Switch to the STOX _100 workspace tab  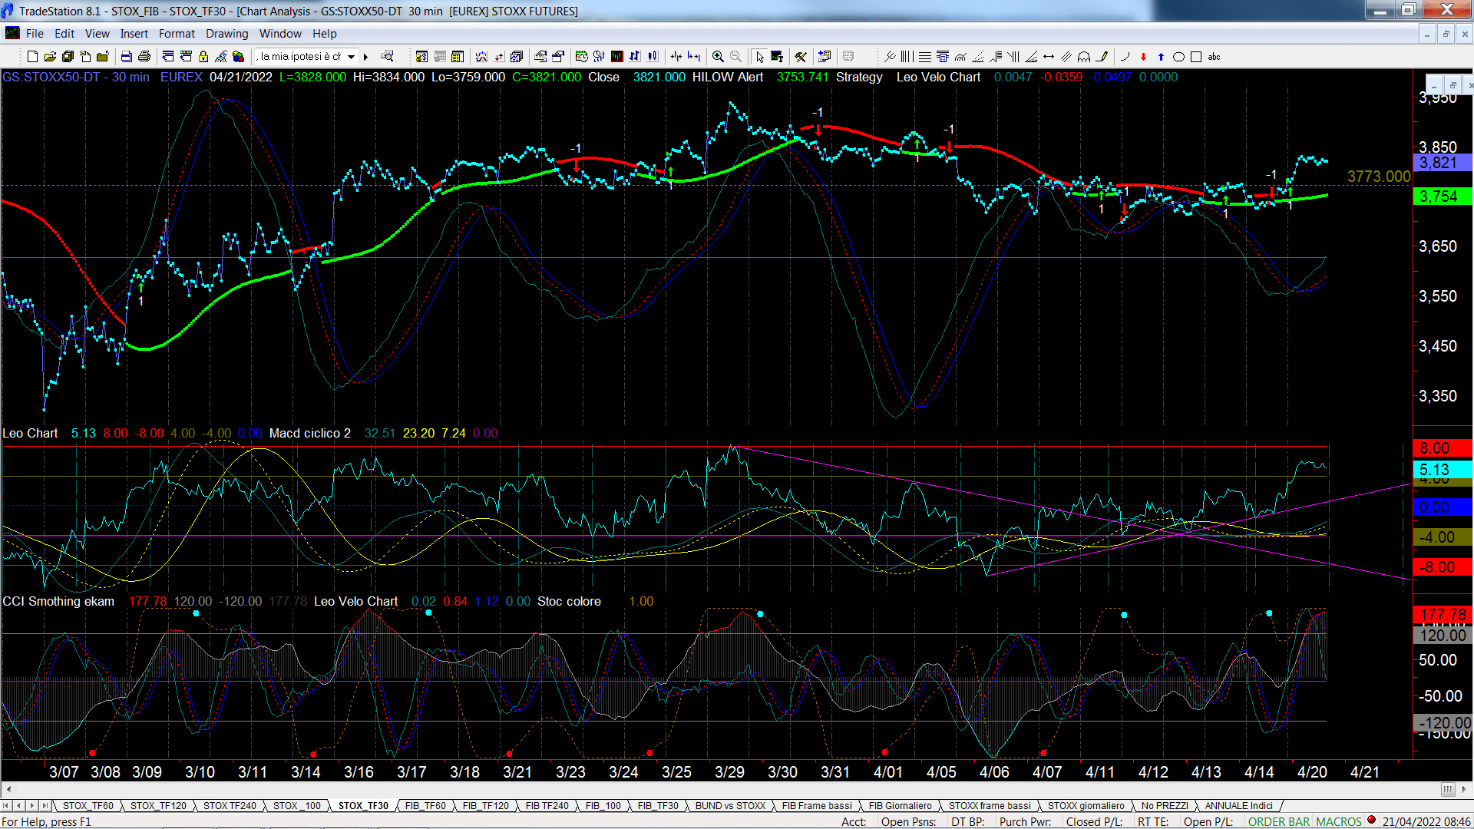pos(297,806)
